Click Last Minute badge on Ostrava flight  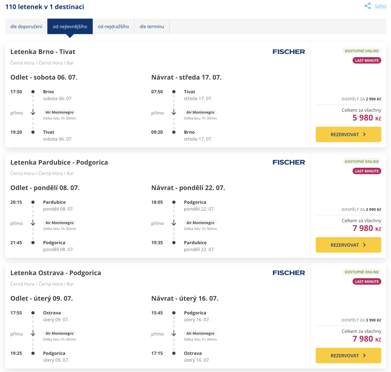367,282
